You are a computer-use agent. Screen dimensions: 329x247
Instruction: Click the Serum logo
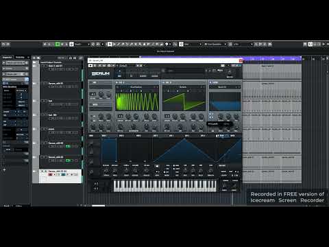tap(101, 73)
